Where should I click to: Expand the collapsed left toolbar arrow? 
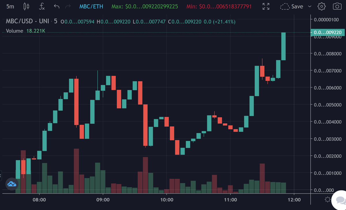1,175
